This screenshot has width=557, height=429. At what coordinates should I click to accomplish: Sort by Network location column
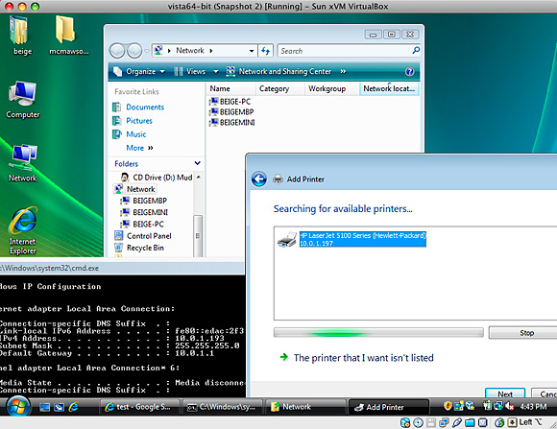389,89
